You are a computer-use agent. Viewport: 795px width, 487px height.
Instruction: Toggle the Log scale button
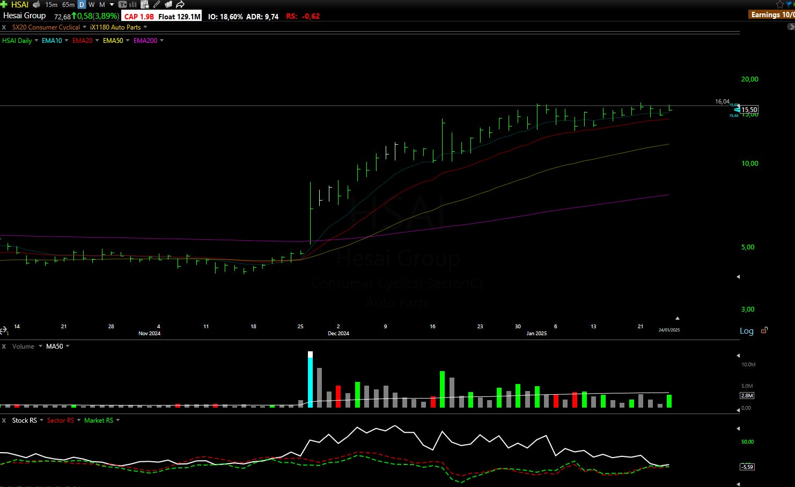pyautogui.click(x=747, y=330)
